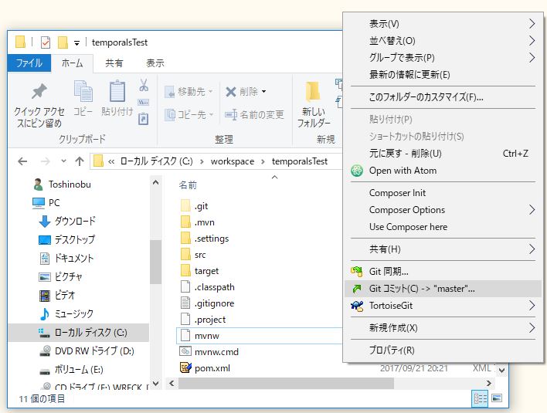
Task: Select Local Disk (C:) in the navigation pane
Action: click(x=79, y=333)
